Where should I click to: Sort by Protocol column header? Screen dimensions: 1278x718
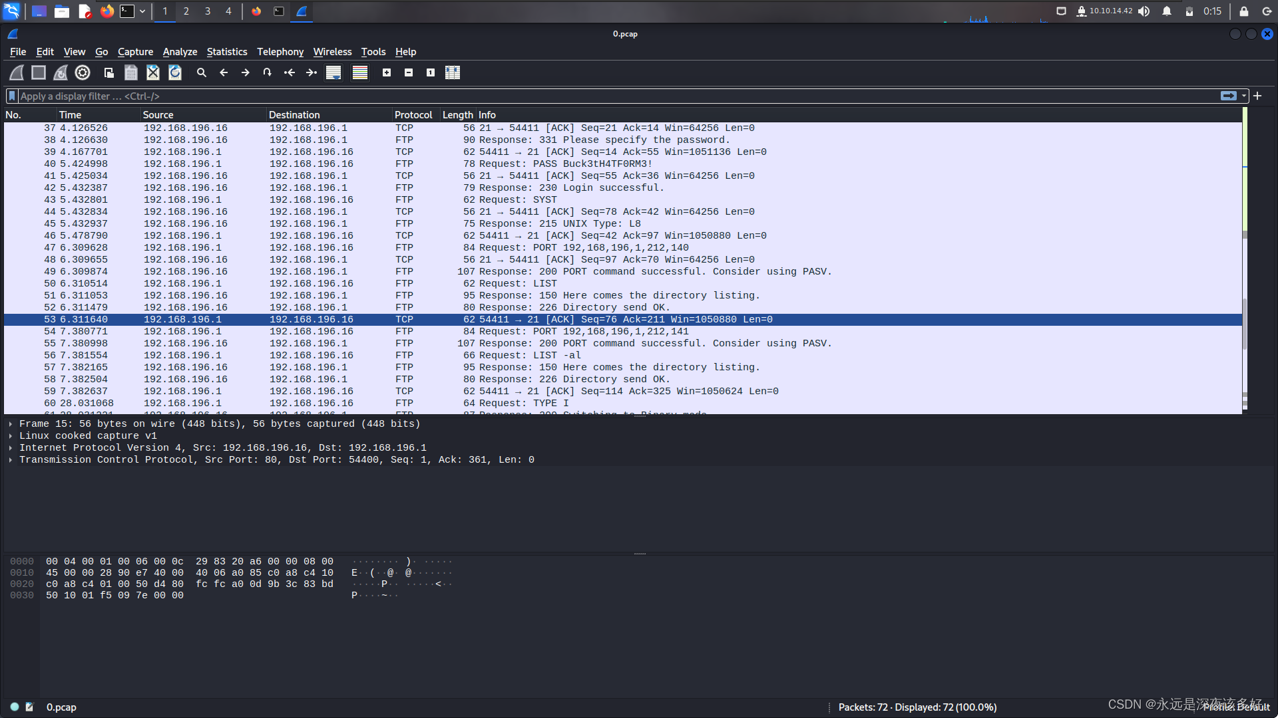click(x=415, y=115)
